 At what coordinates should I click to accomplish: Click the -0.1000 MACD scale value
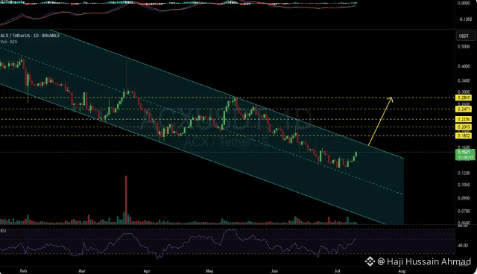[465, 19]
